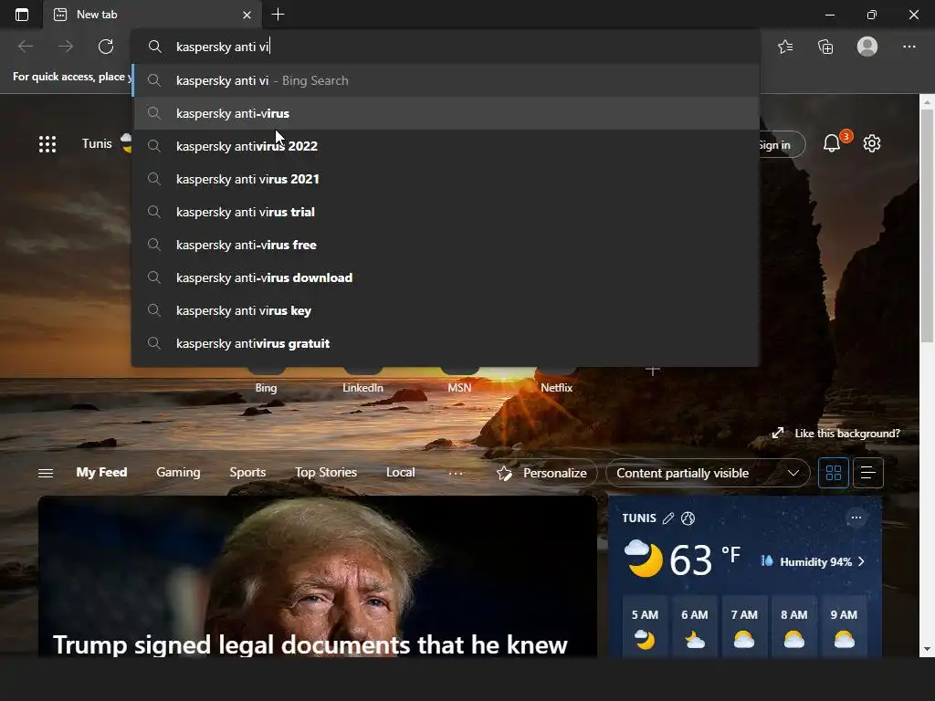Edit the TUNIS weather location pencil
Viewport: 935px width, 701px height.
pos(668,518)
